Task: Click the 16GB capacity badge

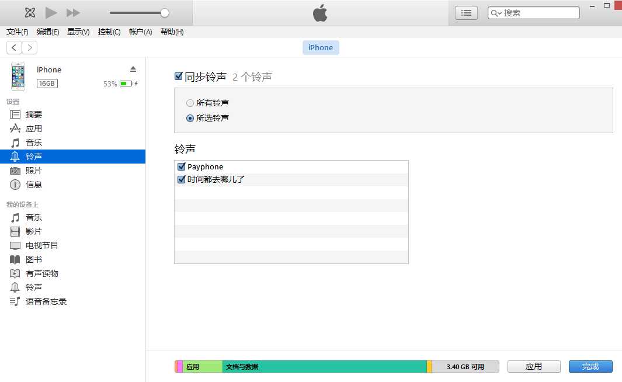Action: 47,84
